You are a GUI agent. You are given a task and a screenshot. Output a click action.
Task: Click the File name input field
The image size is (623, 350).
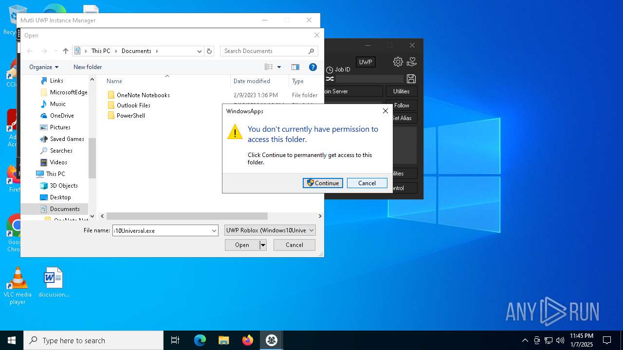[x=162, y=230]
